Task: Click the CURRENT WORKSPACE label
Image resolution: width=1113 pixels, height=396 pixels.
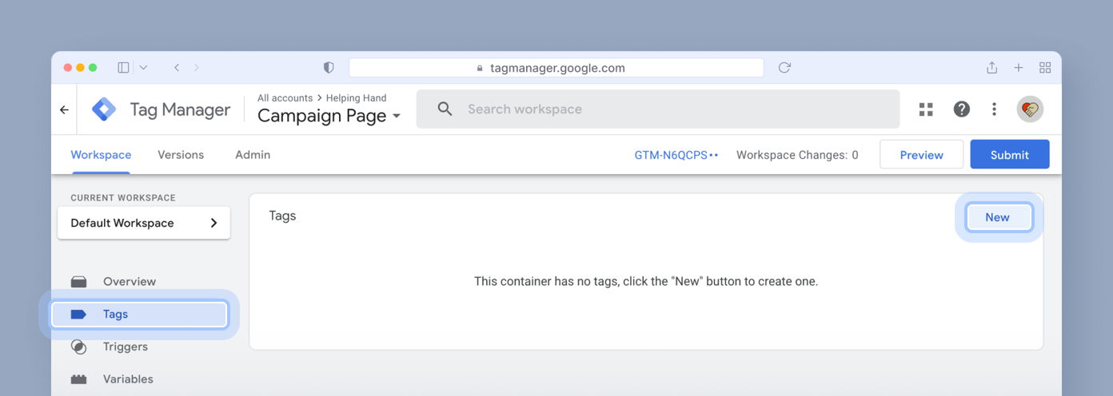Action: coord(123,198)
